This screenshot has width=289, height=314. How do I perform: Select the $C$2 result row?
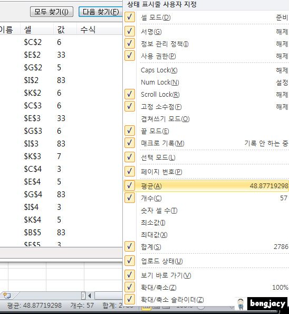[61, 42]
